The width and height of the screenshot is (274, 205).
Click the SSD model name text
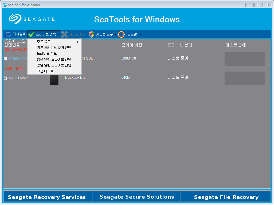87,58
